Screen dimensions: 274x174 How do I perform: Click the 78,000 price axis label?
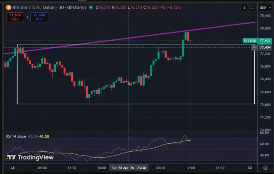click(265, 28)
